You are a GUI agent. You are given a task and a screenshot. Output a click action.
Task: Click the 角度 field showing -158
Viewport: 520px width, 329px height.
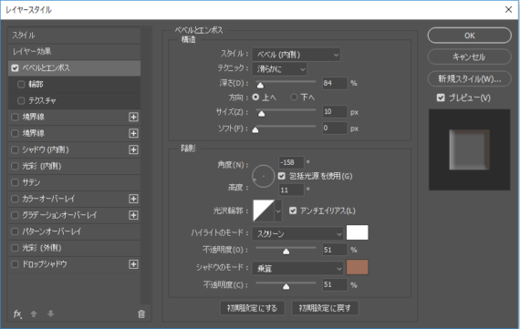(291, 162)
